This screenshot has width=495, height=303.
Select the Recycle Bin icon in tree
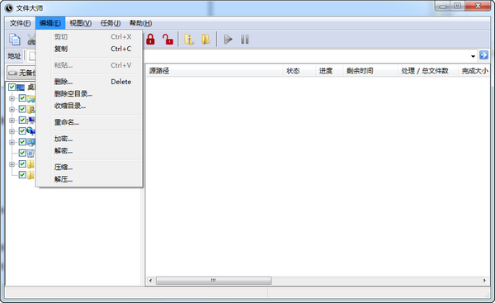(31, 154)
